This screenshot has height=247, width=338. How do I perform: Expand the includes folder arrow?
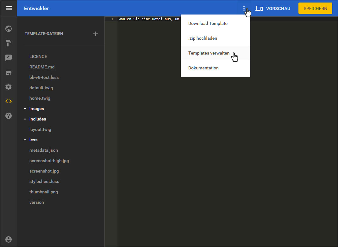tap(25, 119)
